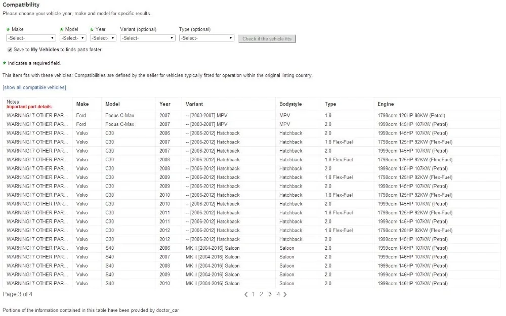Image resolution: width=506 pixels, height=316 pixels.
Task: Click Flex-Fuel engine cell in C30 2008 row
Action: pyautogui.click(x=415, y=160)
